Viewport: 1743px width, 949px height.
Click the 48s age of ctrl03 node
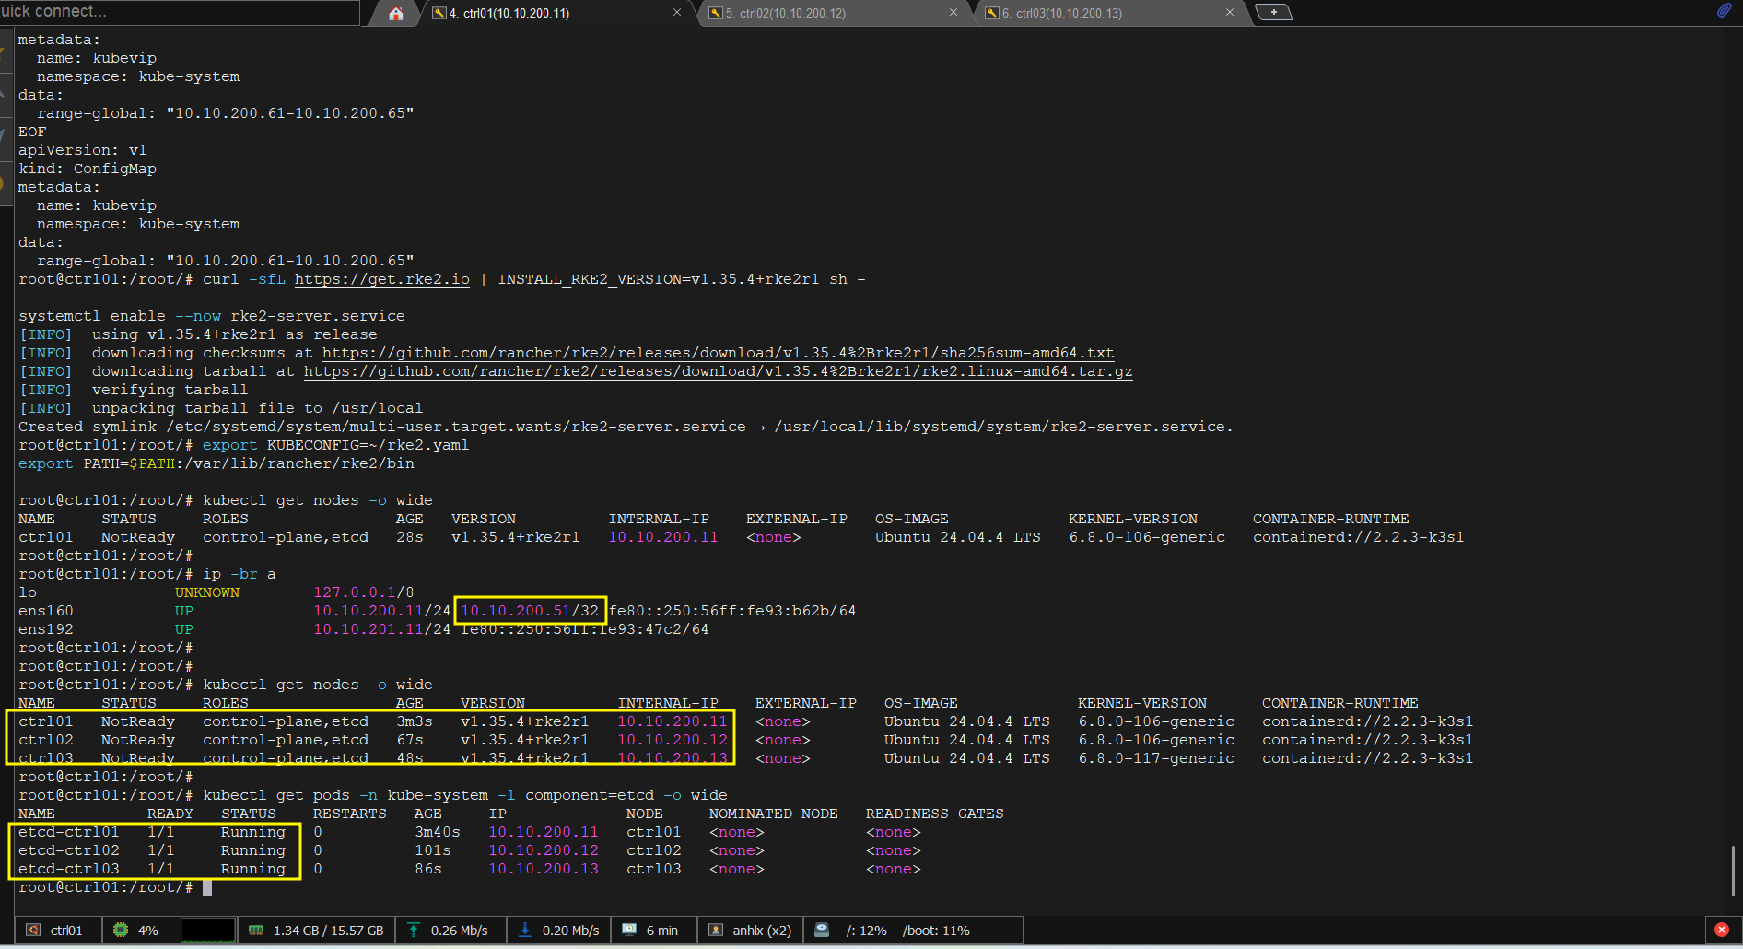410,758
